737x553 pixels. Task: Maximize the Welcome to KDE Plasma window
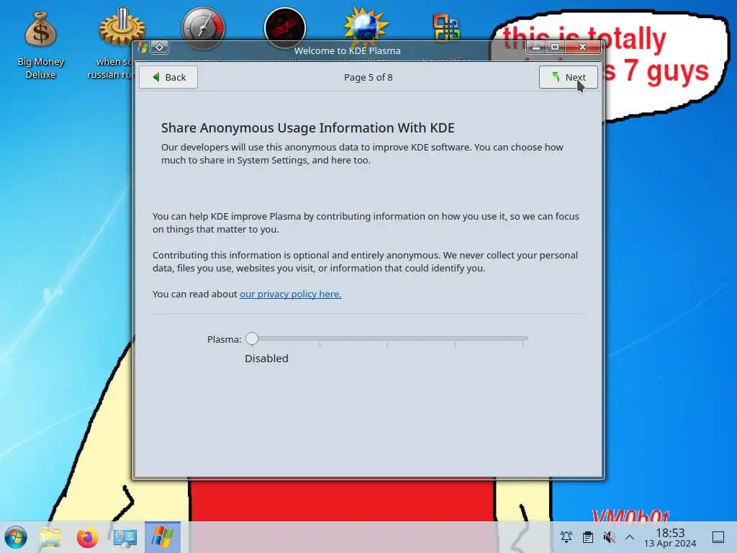pyautogui.click(x=555, y=47)
